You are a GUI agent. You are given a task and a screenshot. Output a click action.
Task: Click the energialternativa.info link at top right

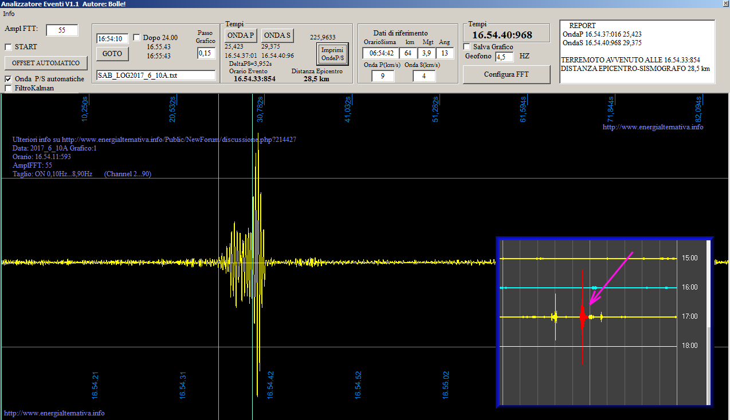(x=653, y=127)
